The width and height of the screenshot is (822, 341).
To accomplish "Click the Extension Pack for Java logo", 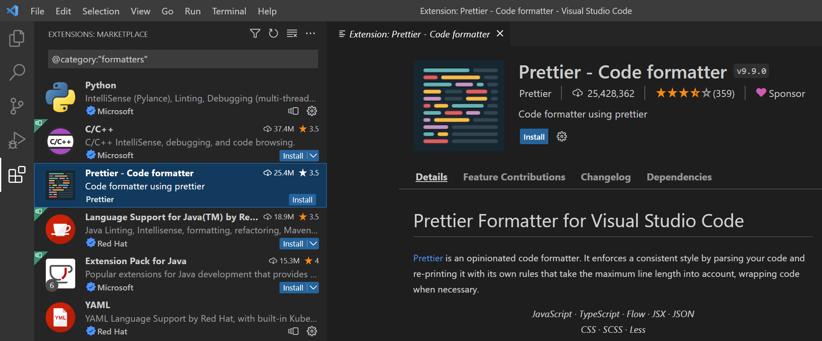I will click(x=60, y=273).
